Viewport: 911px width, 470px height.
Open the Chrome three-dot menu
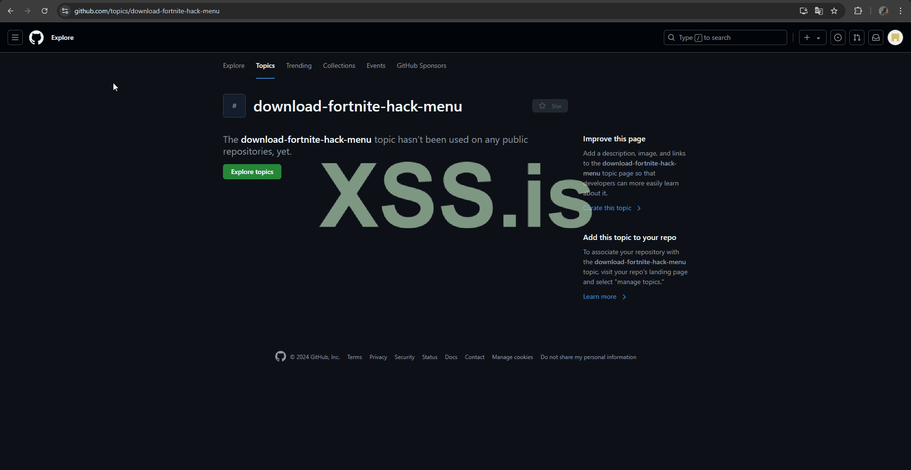click(901, 11)
